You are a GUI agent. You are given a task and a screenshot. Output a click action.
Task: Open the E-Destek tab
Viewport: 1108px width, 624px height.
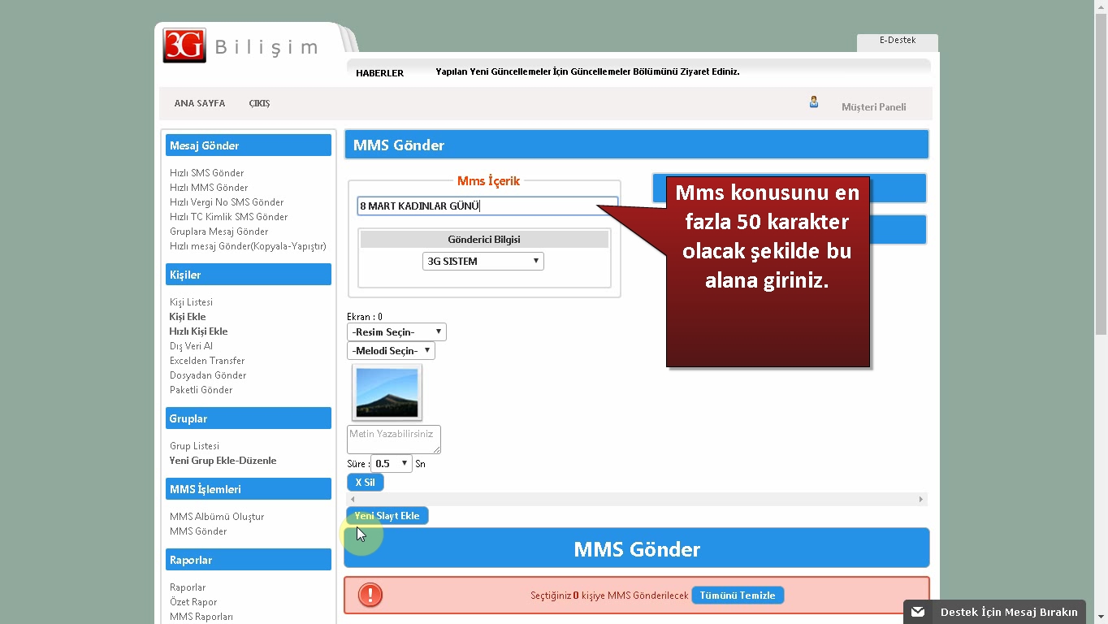tap(897, 41)
